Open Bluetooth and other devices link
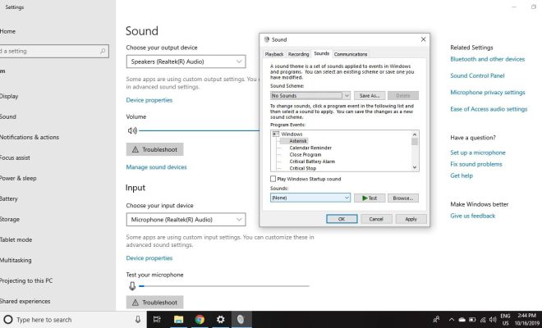The width and height of the screenshot is (542, 328). click(487, 59)
